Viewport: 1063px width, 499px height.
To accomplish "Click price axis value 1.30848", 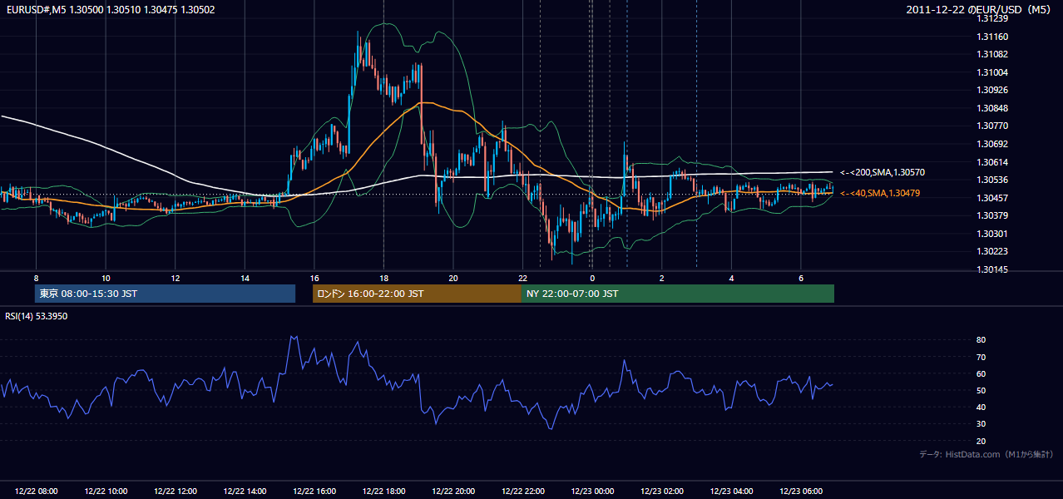I will [x=992, y=108].
